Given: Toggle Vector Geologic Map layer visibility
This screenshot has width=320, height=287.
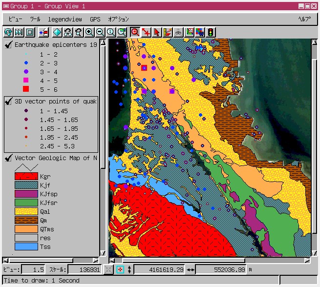Looking at the screenshot, I should click(8, 158).
